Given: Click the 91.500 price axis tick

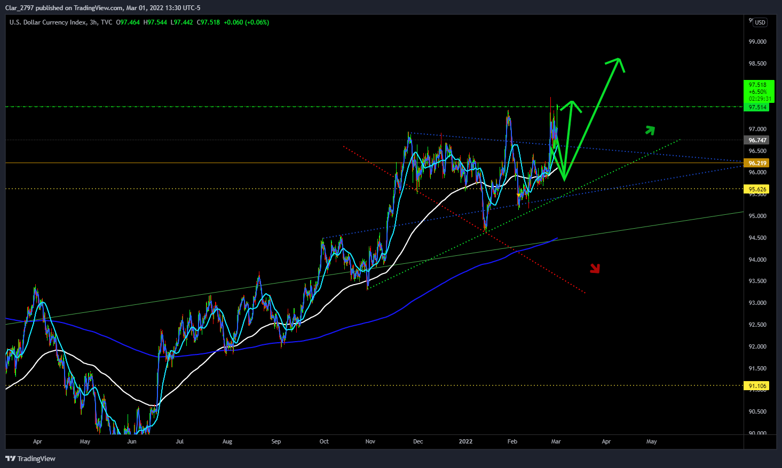Looking at the screenshot, I should [757, 368].
